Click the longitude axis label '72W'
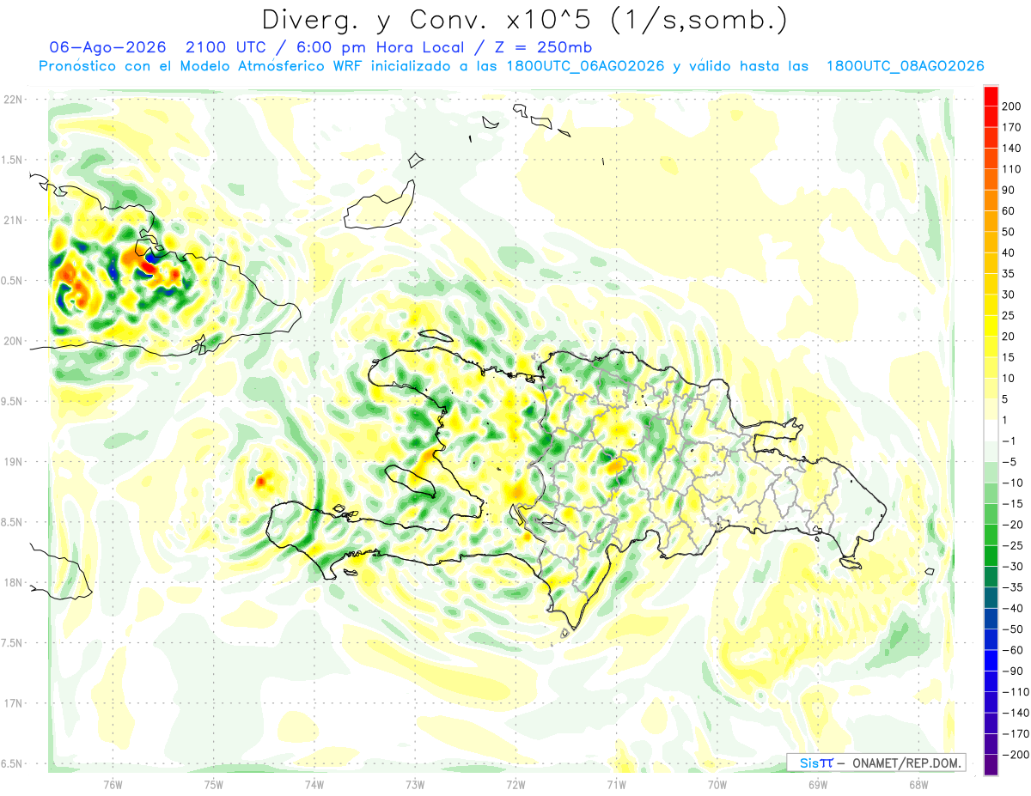Screen dimensions: 1031x796 pyautogui.click(x=515, y=784)
